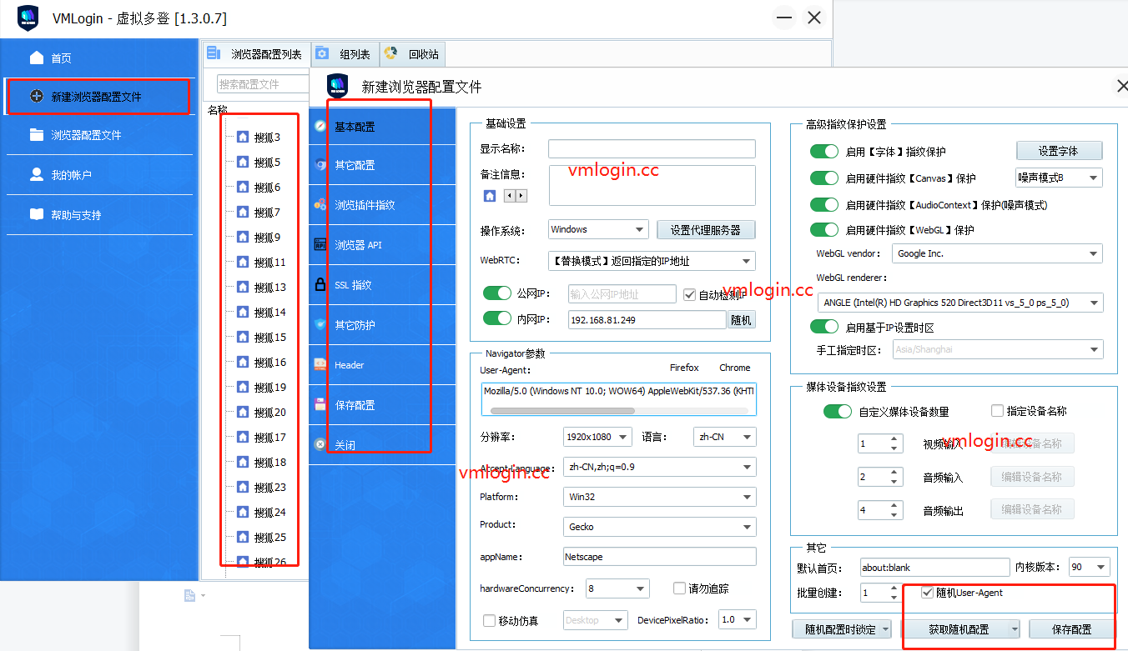Select the 基本配置 compass icon

click(320, 127)
